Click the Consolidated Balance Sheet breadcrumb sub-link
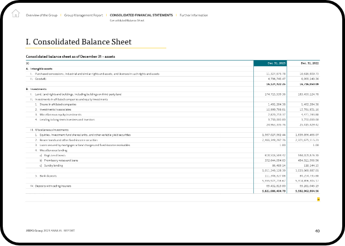Image resolution: width=345 pixels, height=246 pixels. click(127, 21)
